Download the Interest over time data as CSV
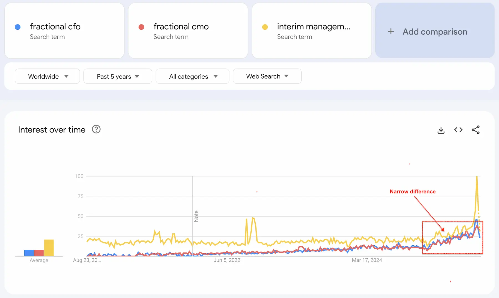The width and height of the screenshot is (499, 298). 441,130
